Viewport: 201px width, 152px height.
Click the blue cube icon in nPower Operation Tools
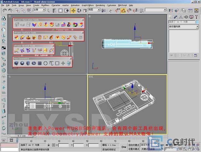[34, 25]
